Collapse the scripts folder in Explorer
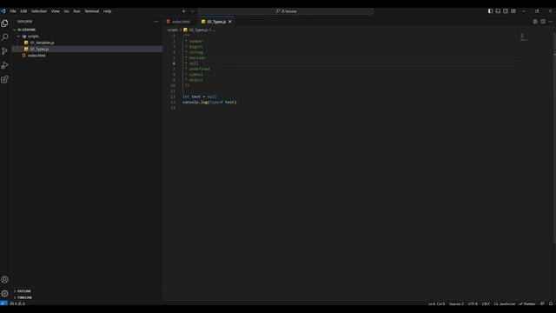 [33, 37]
